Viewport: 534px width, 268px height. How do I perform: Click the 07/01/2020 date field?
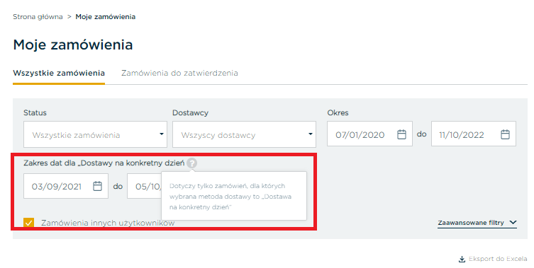(369, 134)
